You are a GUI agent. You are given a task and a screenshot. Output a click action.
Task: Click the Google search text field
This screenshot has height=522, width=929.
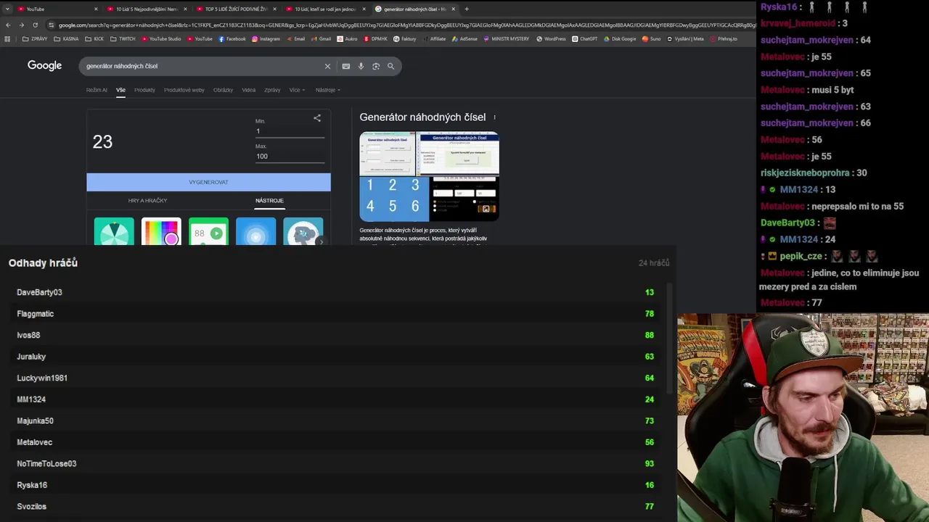coord(203,66)
